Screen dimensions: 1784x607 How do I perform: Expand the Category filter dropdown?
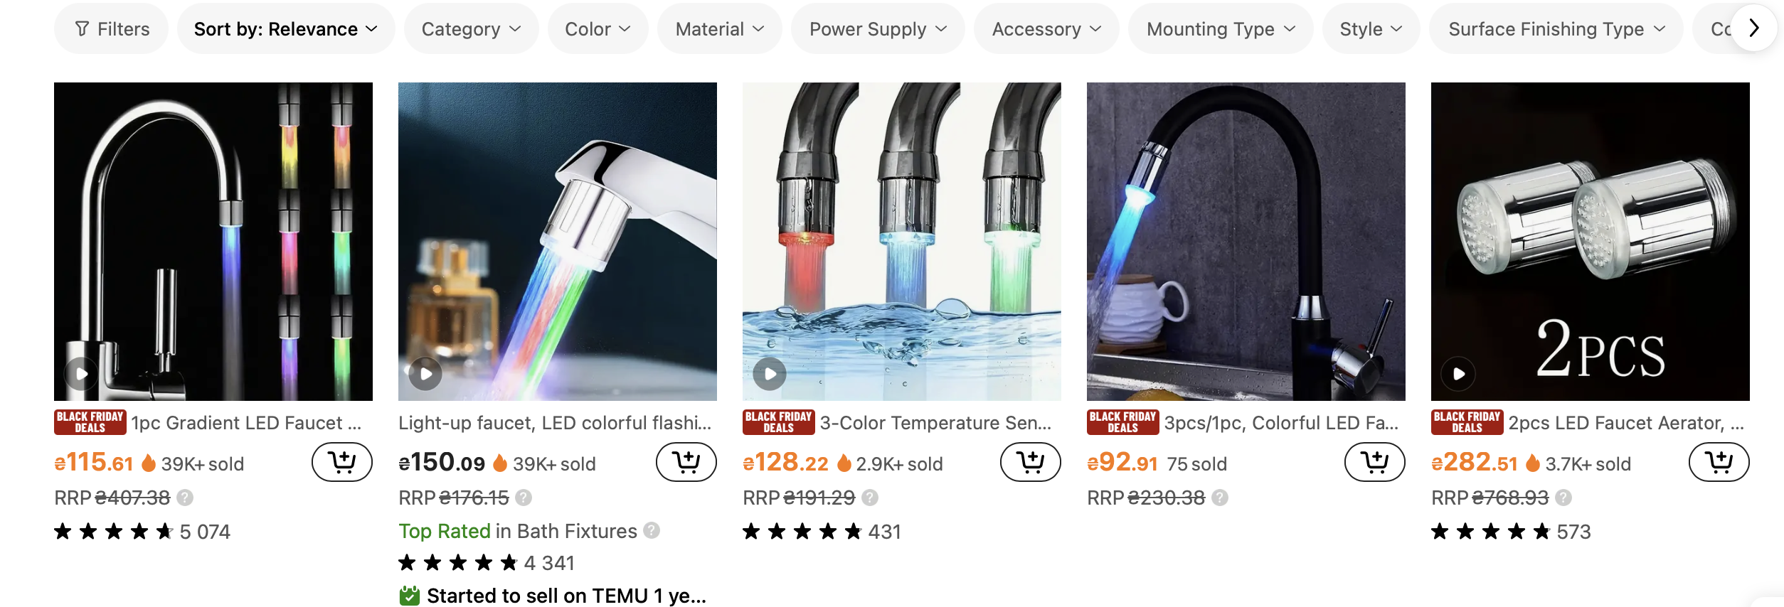pyautogui.click(x=472, y=28)
